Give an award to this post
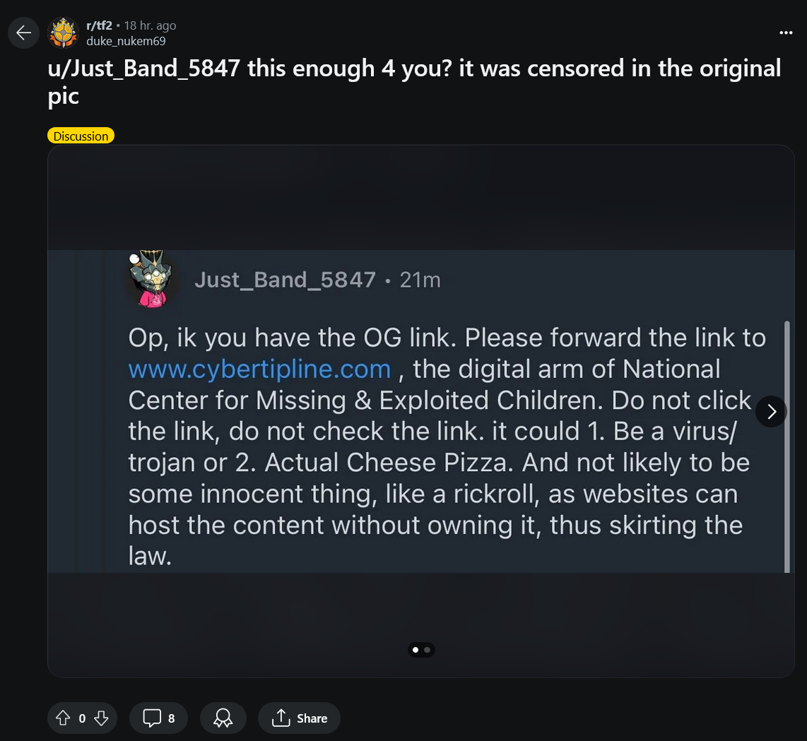 (223, 718)
